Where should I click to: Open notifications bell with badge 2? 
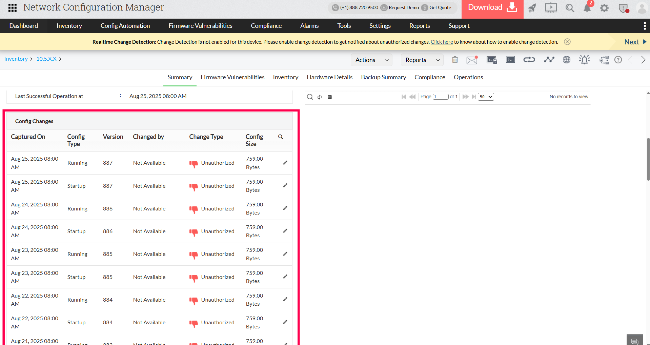[x=587, y=8]
